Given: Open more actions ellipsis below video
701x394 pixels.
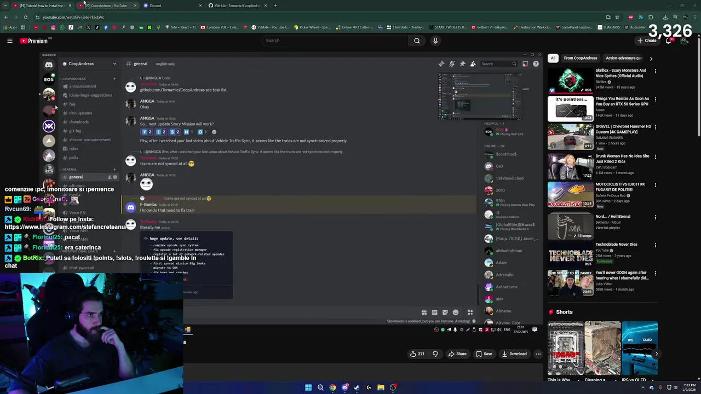Looking at the screenshot, I should [538, 354].
